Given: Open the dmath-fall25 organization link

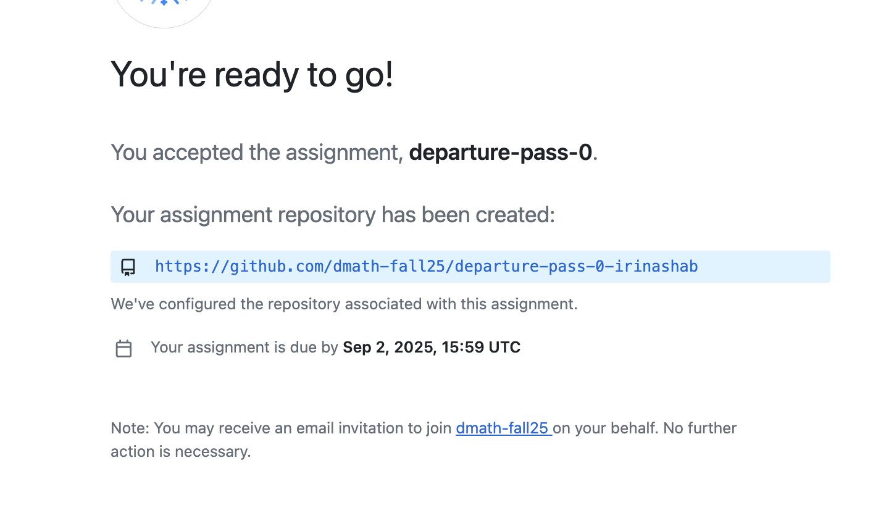Looking at the screenshot, I should click(503, 428).
